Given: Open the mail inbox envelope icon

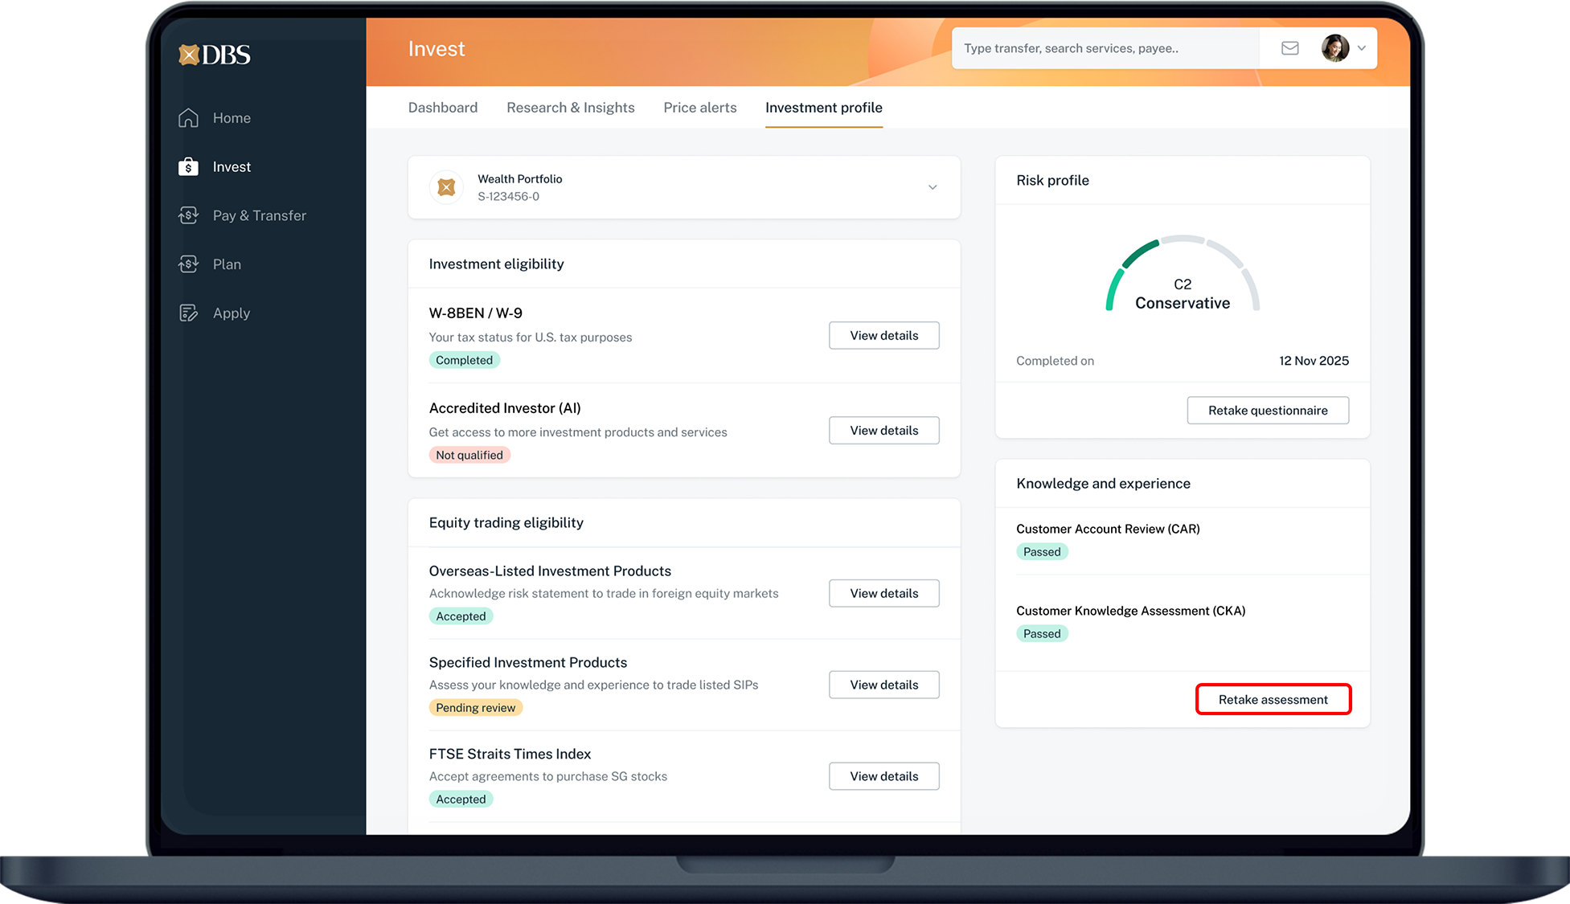Looking at the screenshot, I should (1289, 48).
